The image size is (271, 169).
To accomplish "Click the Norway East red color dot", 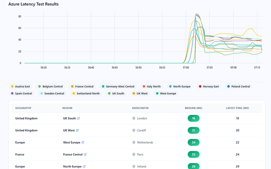I will click(200, 87).
